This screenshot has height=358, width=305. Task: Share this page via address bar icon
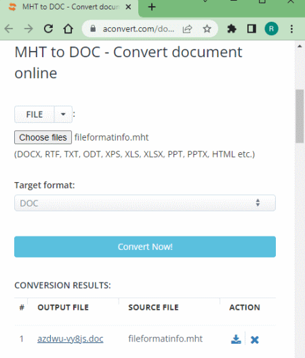click(x=187, y=29)
